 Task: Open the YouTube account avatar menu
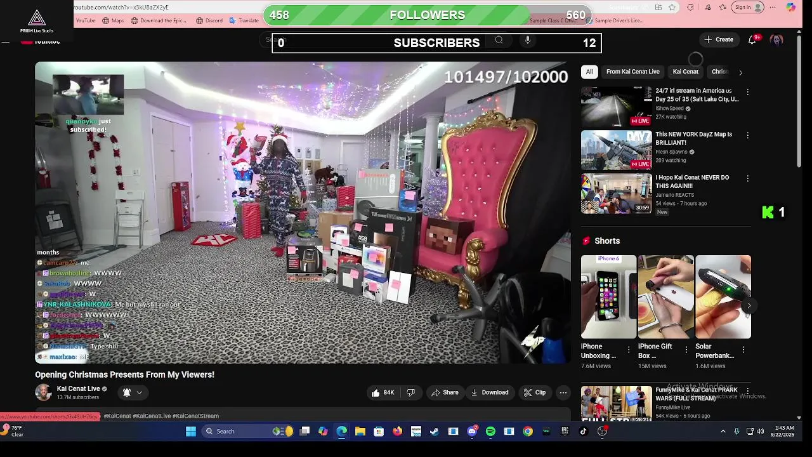coord(776,39)
